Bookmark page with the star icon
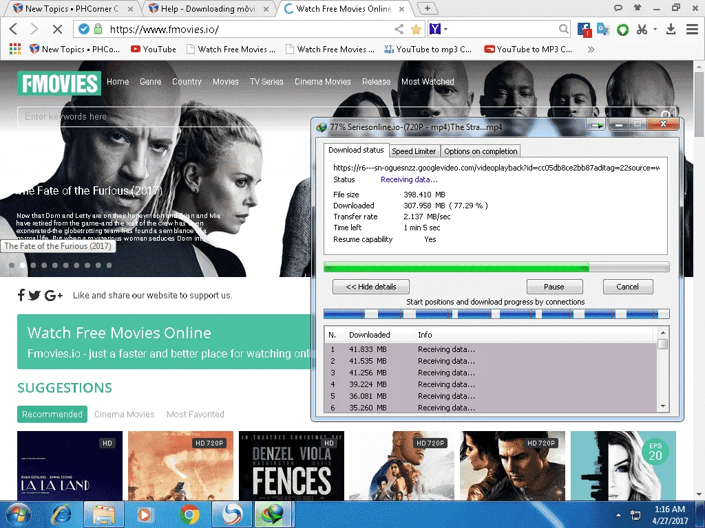This screenshot has width=705, height=528. click(416, 29)
